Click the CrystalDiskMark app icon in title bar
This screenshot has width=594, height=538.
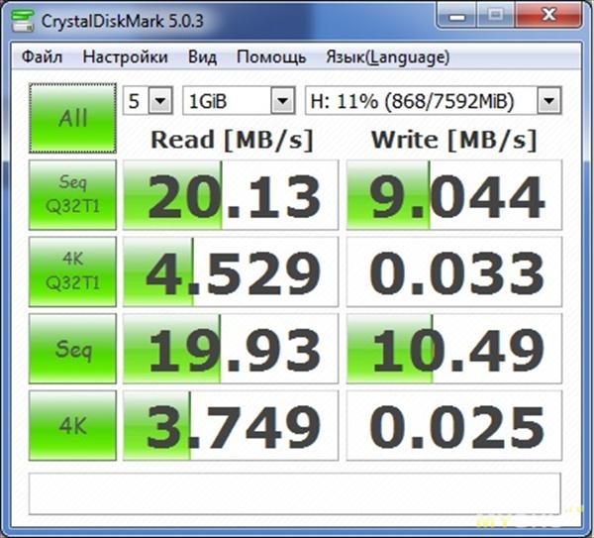coord(22,21)
